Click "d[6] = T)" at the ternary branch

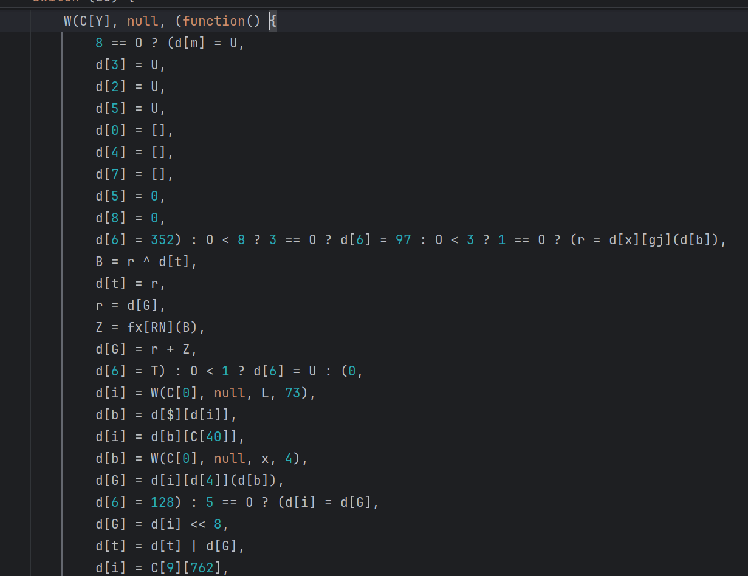(x=131, y=371)
